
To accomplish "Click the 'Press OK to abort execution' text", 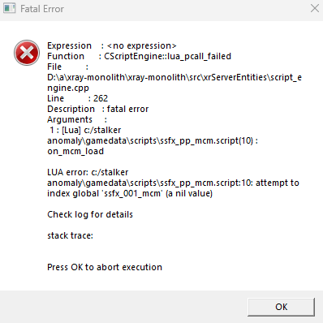I will [105, 267].
